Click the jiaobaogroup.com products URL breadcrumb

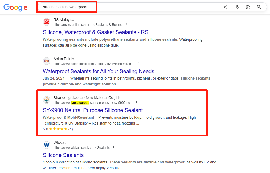pos(93,103)
